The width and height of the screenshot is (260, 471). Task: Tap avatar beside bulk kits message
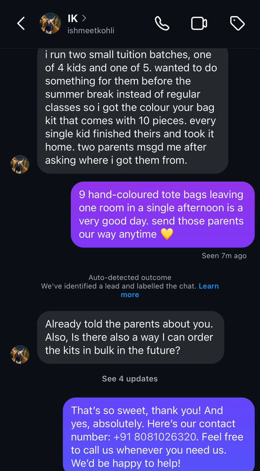click(x=20, y=354)
